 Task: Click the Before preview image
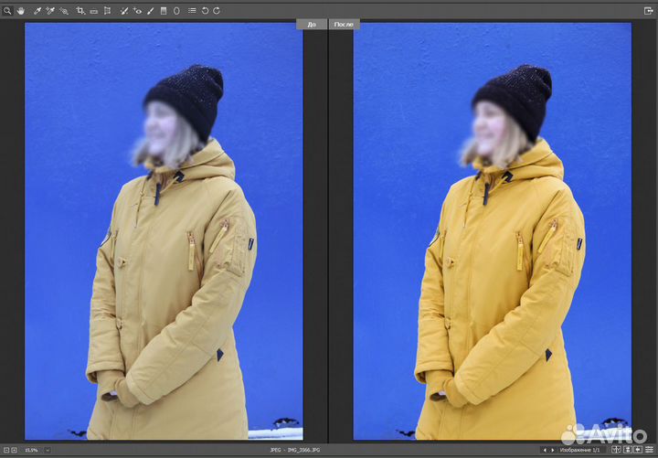pyautogui.click(x=164, y=231)
